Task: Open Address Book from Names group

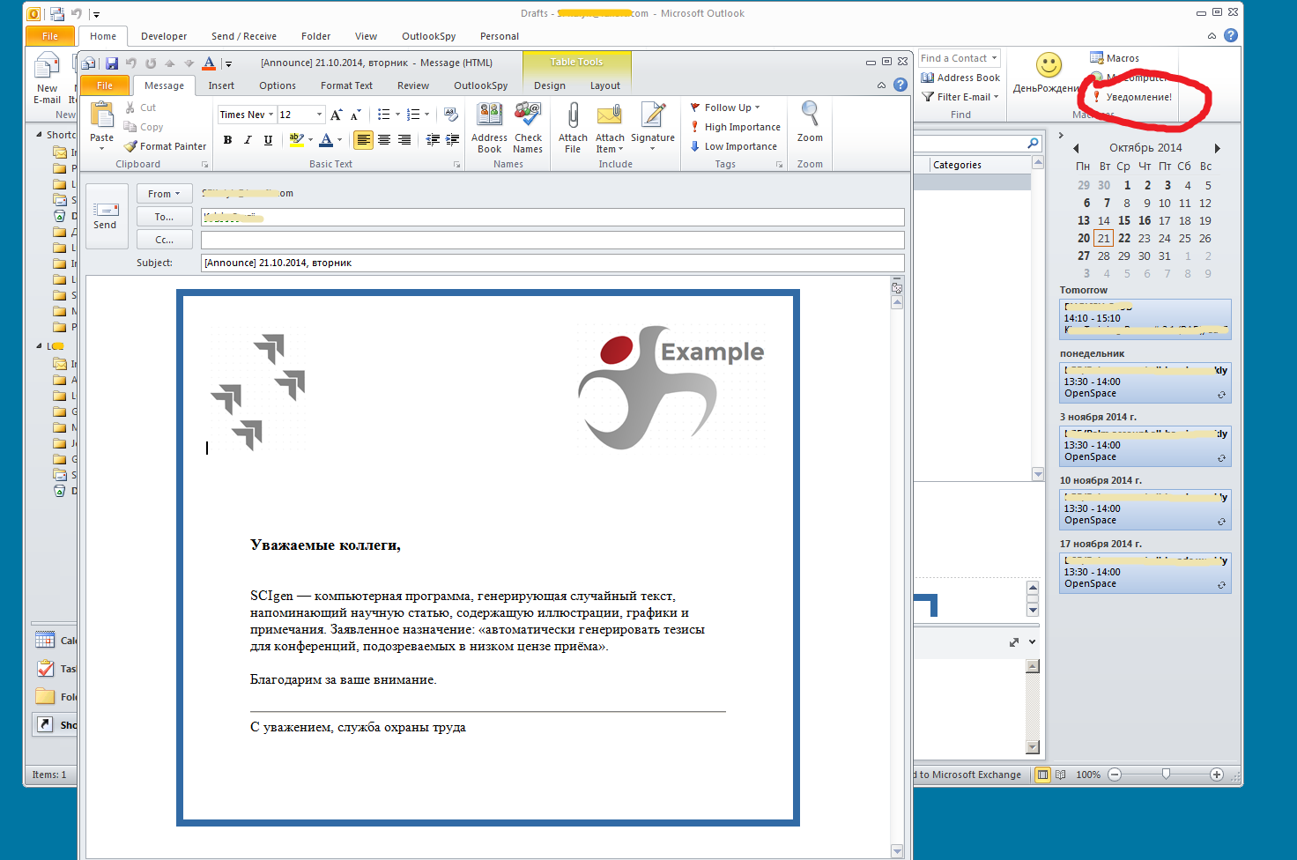Action: tap(489, 128)
